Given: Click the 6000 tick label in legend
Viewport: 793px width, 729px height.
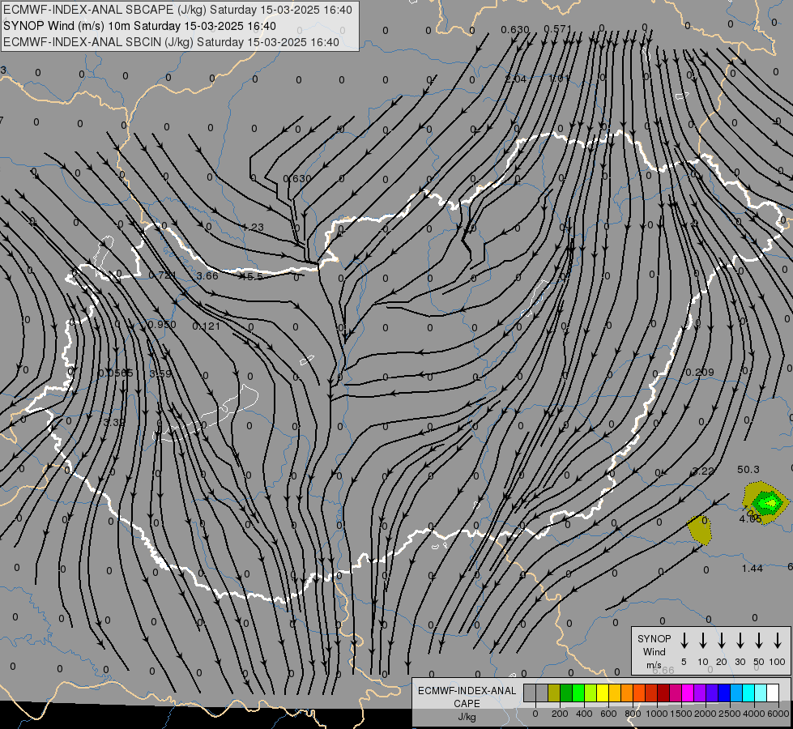Looking at the screenshot, I should pyautogui.click(x=778, y=714).
